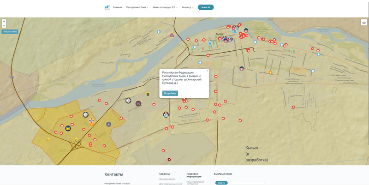Go to the Главная page
Image resolution: width=369 pixels, height=185 pixels.
(118, 7)
